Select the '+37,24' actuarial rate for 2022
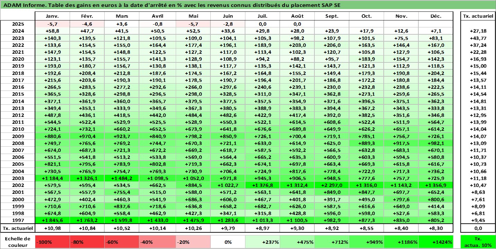The image size is (496, 249). click(478, 45)
